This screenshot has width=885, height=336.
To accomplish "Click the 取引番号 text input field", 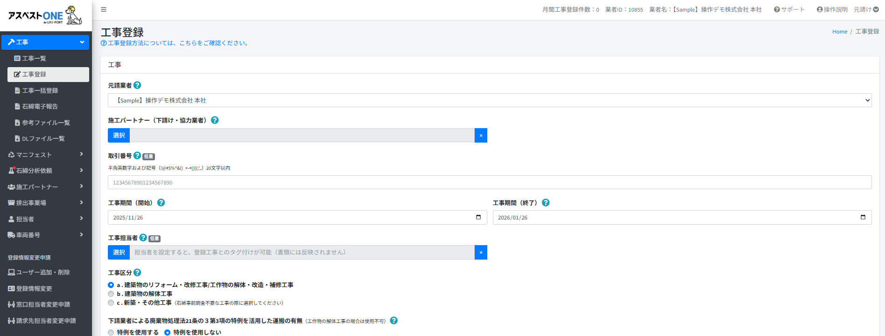I will 489,182.
